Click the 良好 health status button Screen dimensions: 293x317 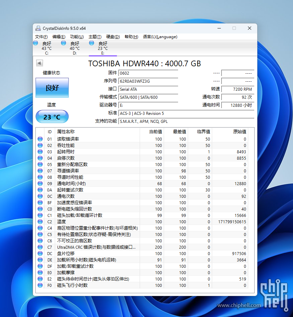click(x=52, y=88)
